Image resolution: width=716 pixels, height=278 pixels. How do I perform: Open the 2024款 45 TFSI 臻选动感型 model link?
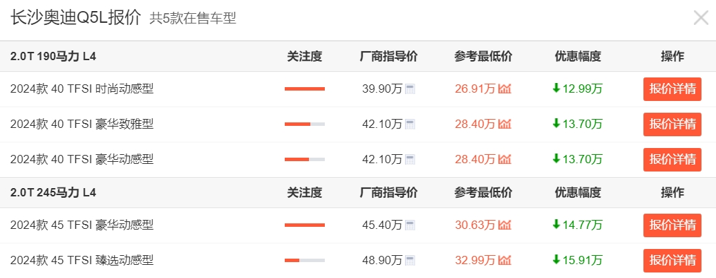click(x=82, y=261)
